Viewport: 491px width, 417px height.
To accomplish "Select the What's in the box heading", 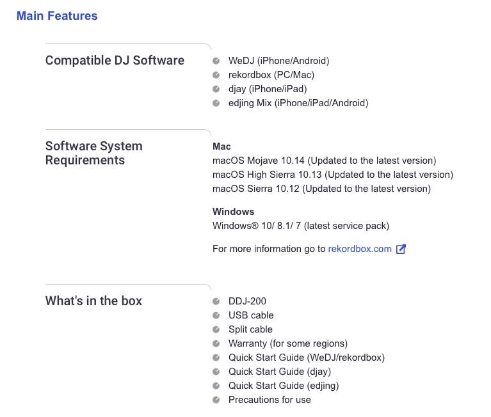I will (93, 301).
